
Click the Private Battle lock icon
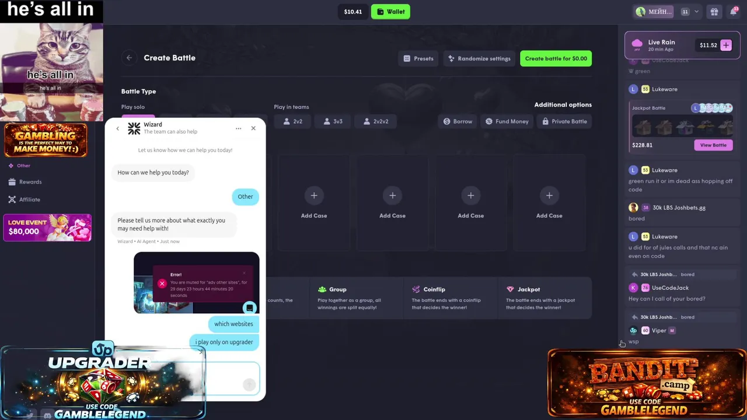click(x=545, y=121)
